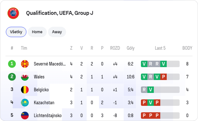This screenshot has width=198, height=121.
Task: Open North Macedonia flag icon
Action: (25, 64)
